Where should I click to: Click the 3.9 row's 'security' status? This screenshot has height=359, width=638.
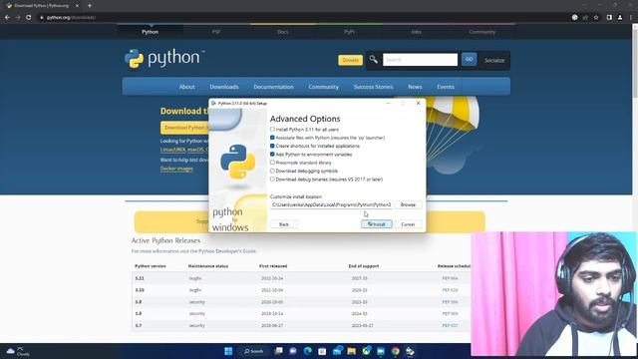[x=197, y=302]
